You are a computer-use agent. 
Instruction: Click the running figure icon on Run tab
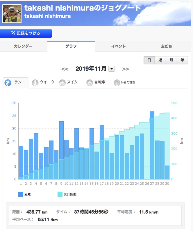8,83
